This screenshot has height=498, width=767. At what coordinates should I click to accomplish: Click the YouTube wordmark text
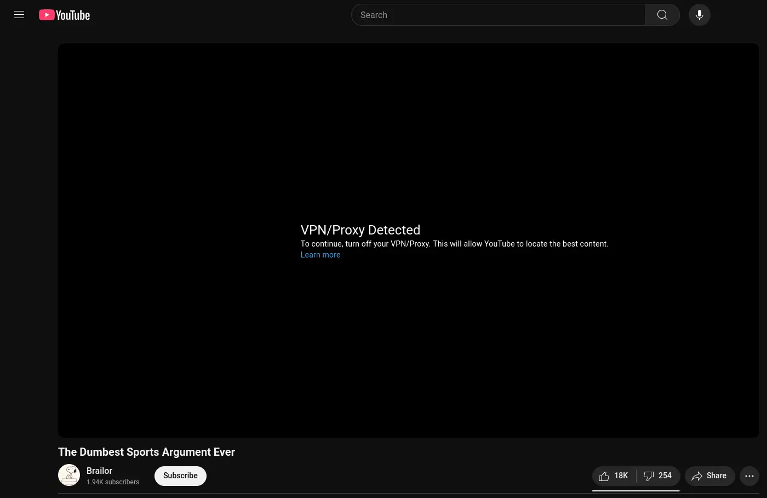[x=73, y=15]
